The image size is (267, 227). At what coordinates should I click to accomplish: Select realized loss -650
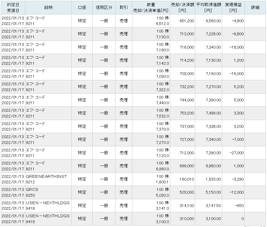tap(239, 206)
